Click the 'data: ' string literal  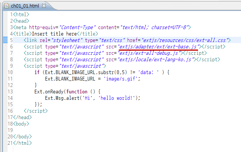point(149,72)
